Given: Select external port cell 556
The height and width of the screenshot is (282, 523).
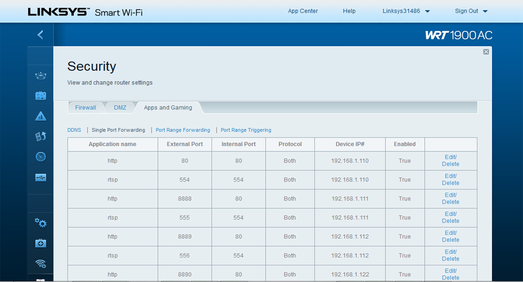Looking at the screenshot, I should point(185,256).
